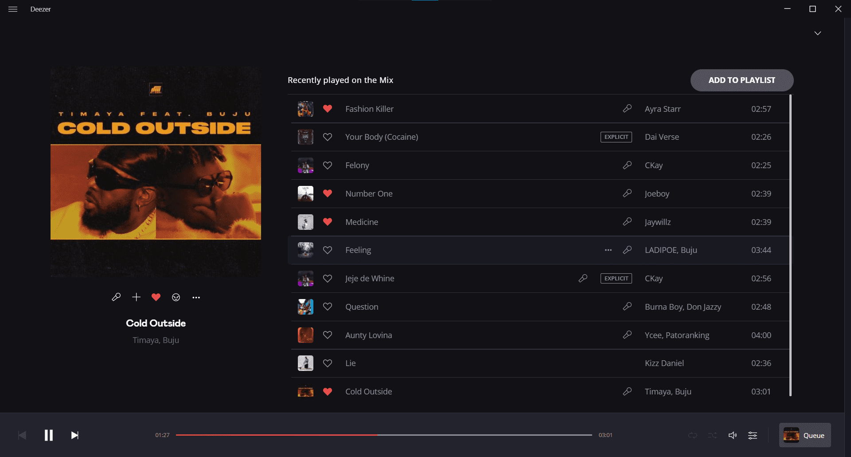Unfavorite Cold Outside heart under album art
The height and width of the screenshot is (457, 851).
point(156,297)
